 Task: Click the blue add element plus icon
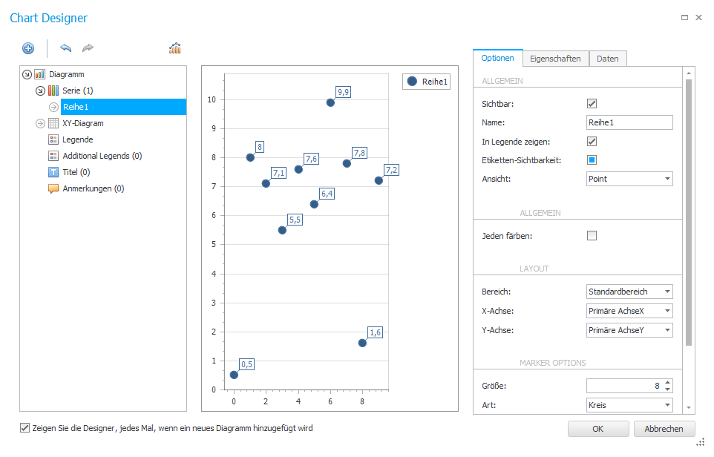[28, 48]
